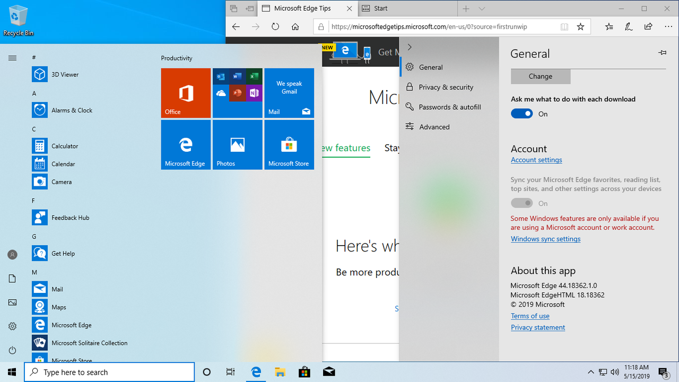Open the Microsoft Store tile
Screen dimensions: 679x382
289,145
